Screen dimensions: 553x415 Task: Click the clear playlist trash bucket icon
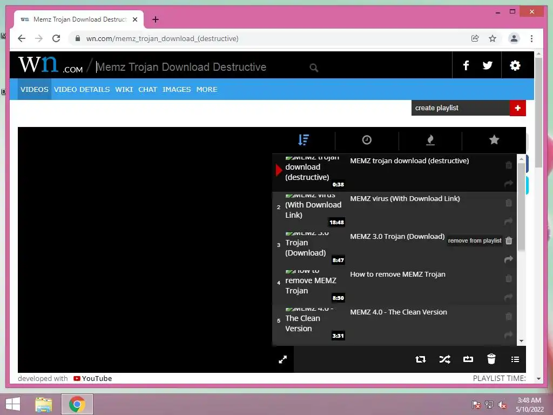(x=491, y=359)
